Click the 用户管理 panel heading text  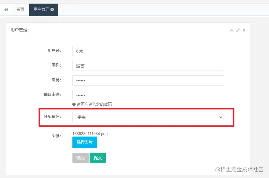click(19, 30)
